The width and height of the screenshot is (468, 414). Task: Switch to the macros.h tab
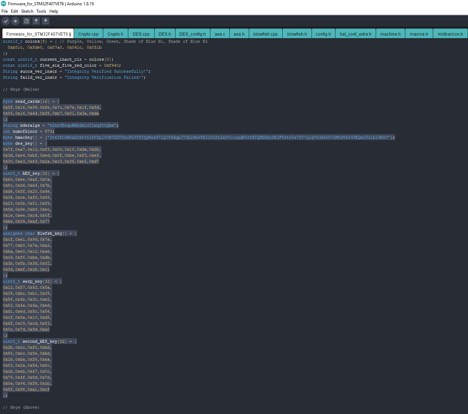click(419, 34)
